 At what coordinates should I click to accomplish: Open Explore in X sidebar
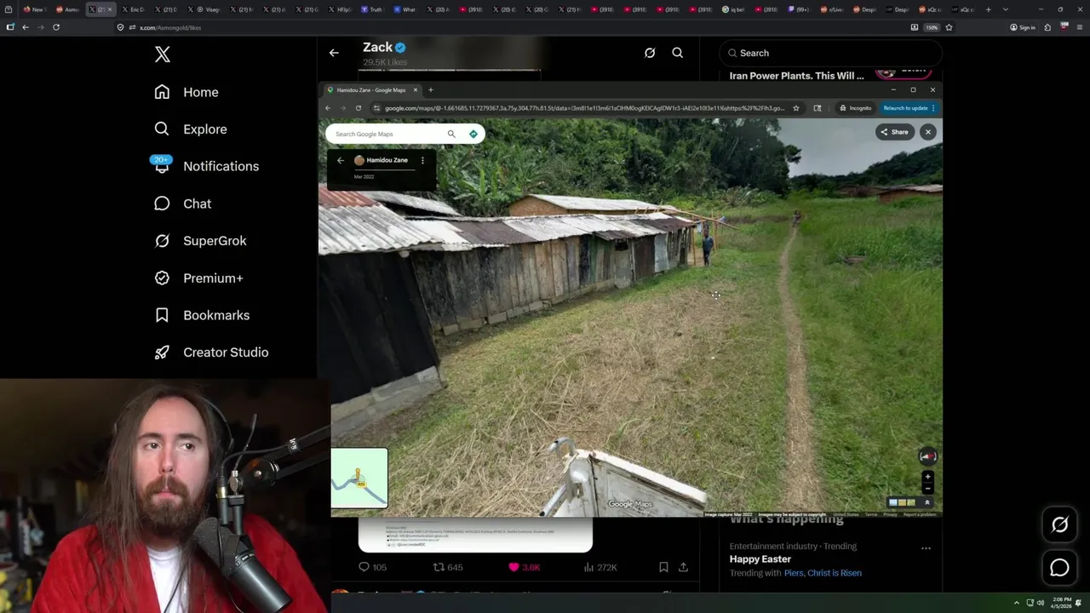point(191,129)
